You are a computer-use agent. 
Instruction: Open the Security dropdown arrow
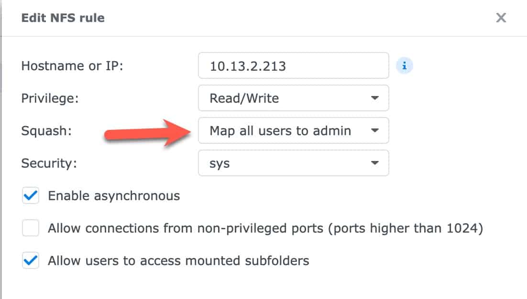coord(375,163)
